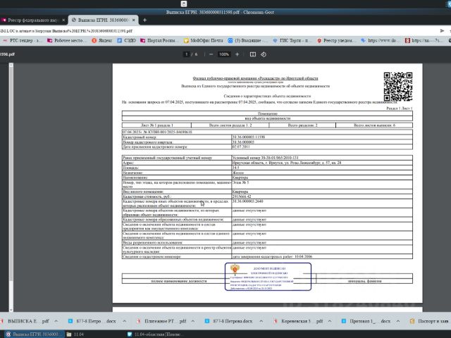This screenshot has height=338, width=451.
Task: Click the address bar URL
Action: (66, 31)
